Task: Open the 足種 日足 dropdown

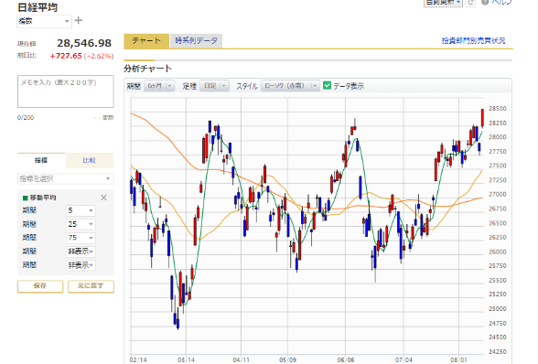Action: tap(214, 86)
